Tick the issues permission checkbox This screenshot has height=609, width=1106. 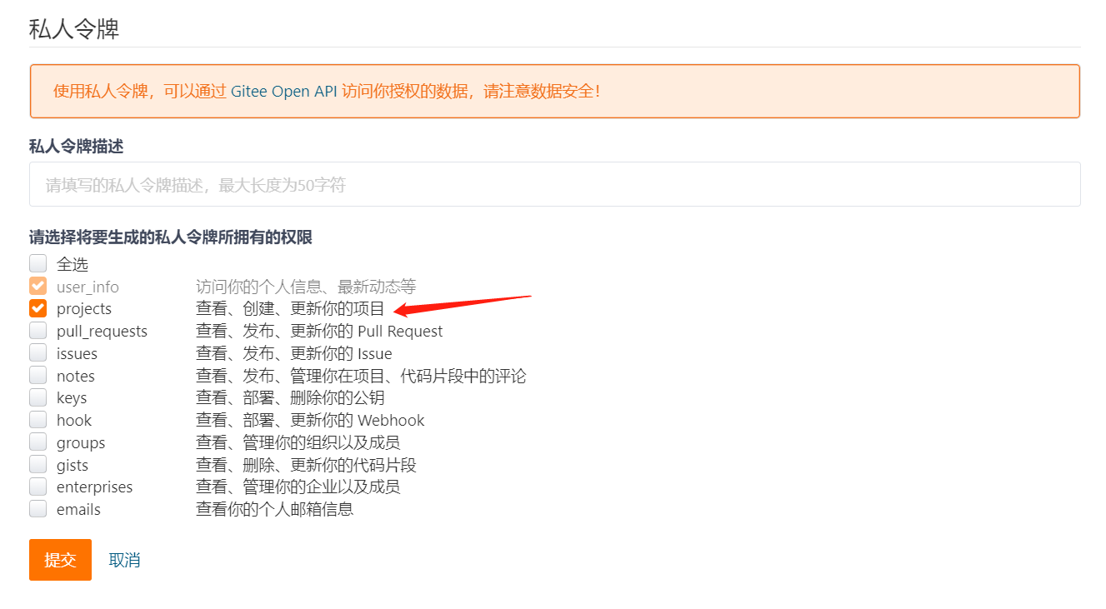point(38,353)
